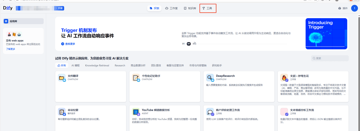This screenshot has width=360, height=131.
Task: Click the 文本情感分析工作流 pink icon
Action: pyautogui.click(x=284, y=112)
